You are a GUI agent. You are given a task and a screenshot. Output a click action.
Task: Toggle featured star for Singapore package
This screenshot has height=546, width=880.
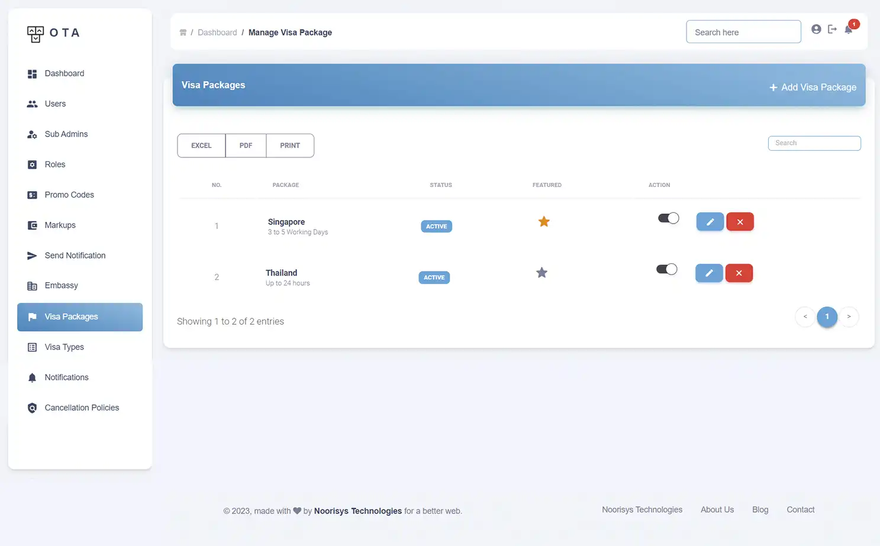click(x=544, y=222)
